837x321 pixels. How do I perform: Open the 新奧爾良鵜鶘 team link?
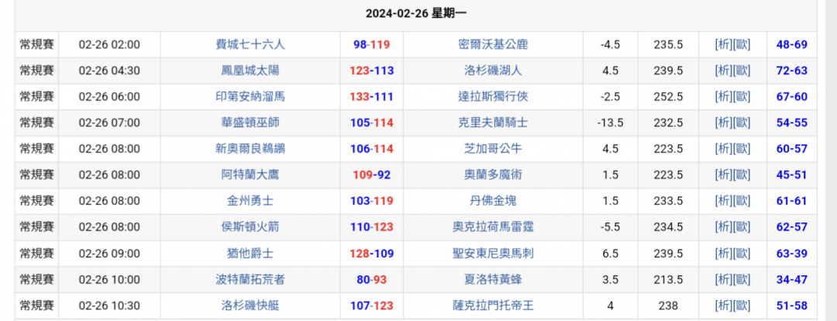(250, 149)
